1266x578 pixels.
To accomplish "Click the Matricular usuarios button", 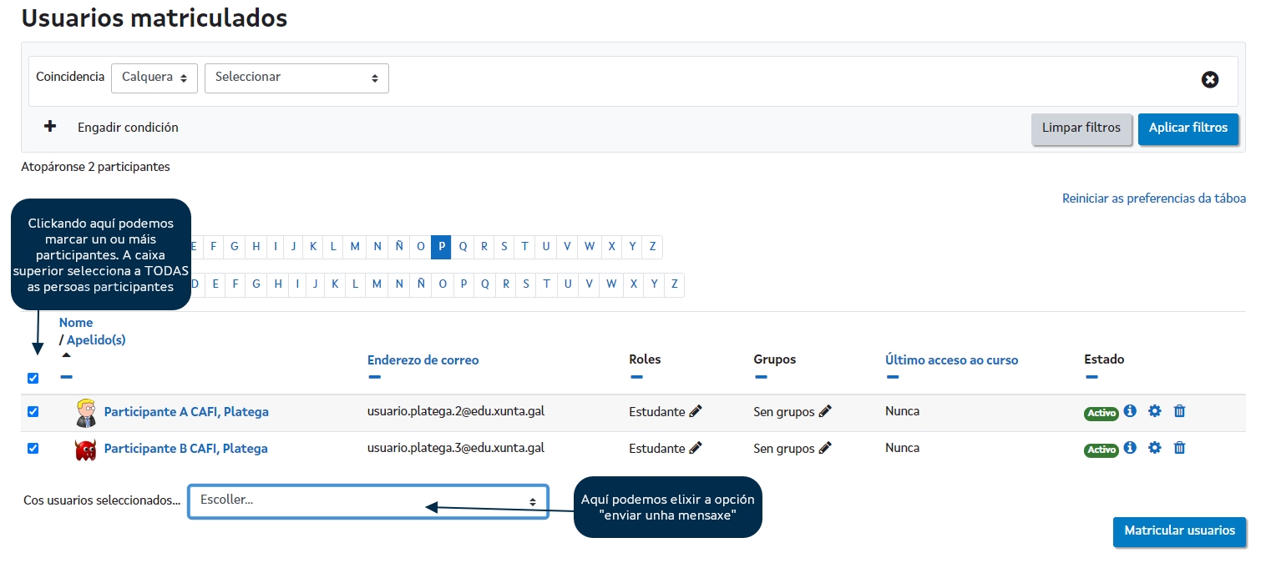I will pos(1179,531).
